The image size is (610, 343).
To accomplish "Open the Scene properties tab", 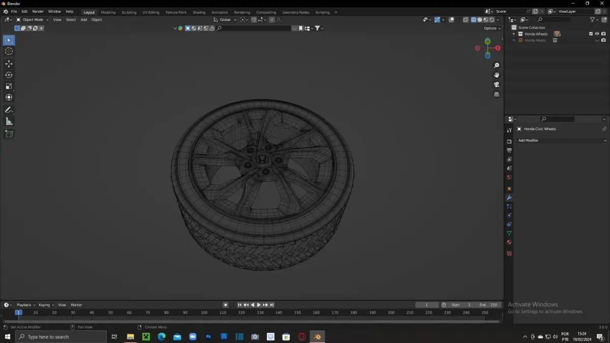I will tap(509, 168).
